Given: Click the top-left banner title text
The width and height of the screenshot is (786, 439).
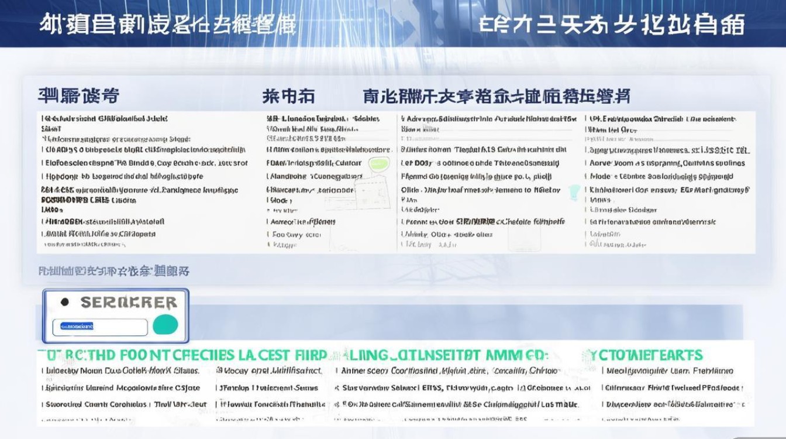Looking at the screenshot, I should coord(168,25).
